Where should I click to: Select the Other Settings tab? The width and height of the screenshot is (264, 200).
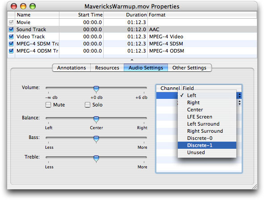pyautogui.click(x=189, y=68)
